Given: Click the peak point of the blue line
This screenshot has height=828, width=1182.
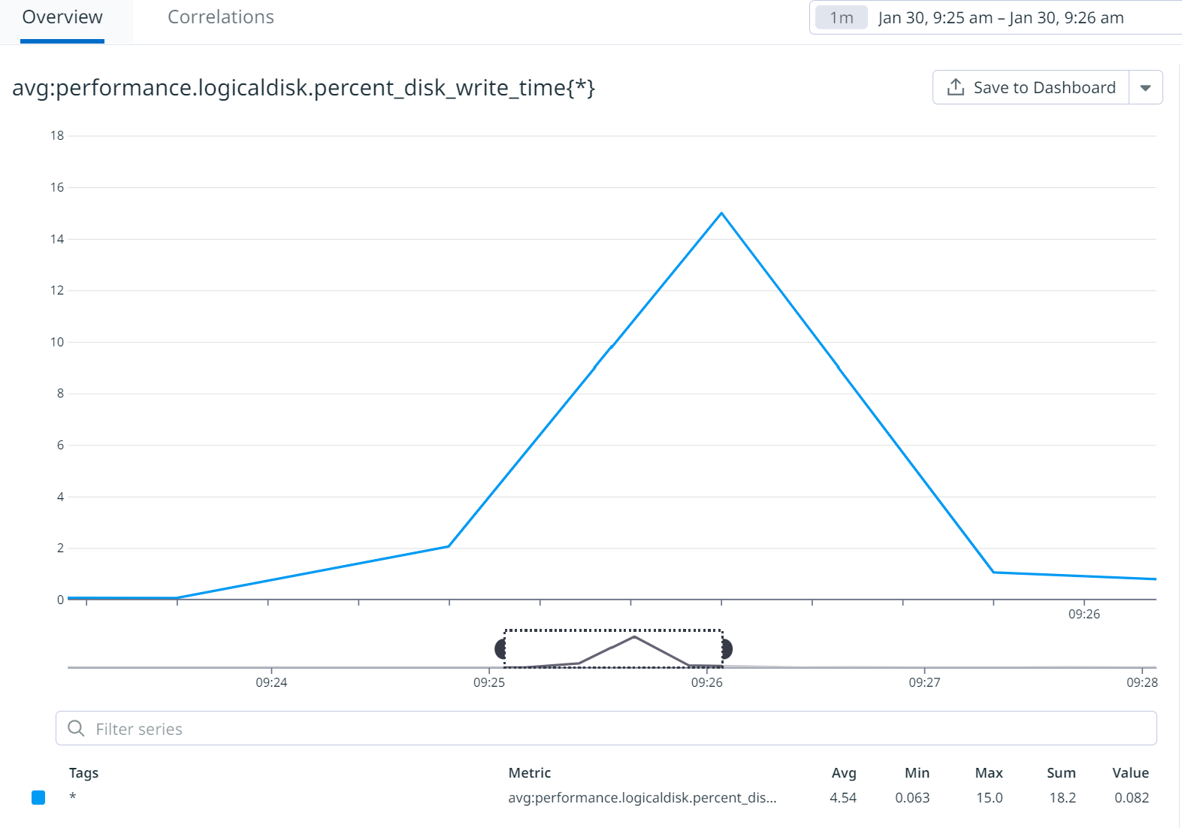Looking at the screenshot, I should point(721,214).
